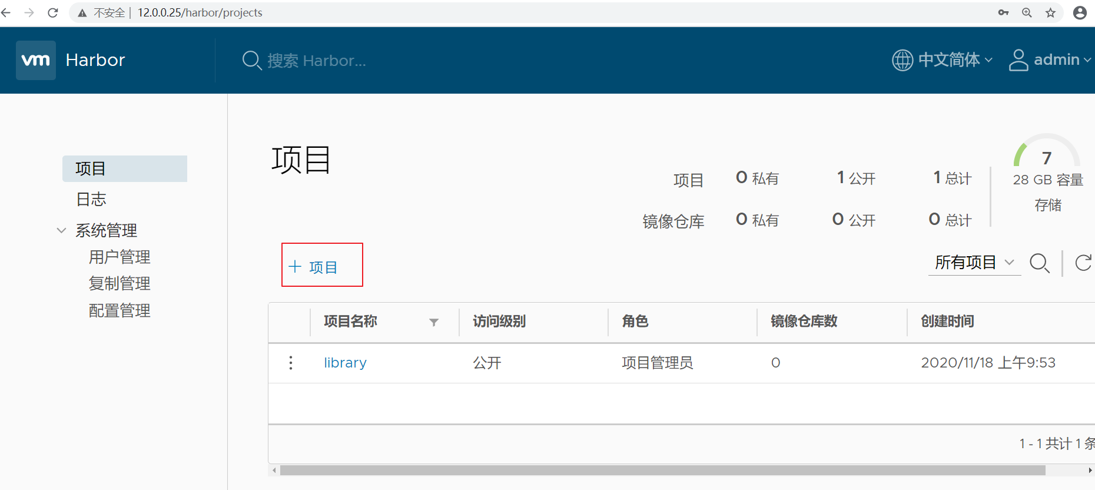Viewport: 1095px width, 490px height.
Task: Click the 28 GB 容量 text
Action: pyautogui.click(x=1048, y=180)
